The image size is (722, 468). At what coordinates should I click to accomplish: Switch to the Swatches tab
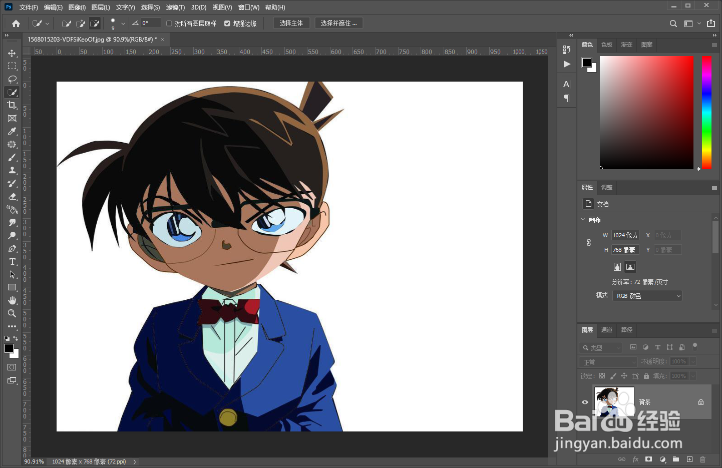pos(607,45)
